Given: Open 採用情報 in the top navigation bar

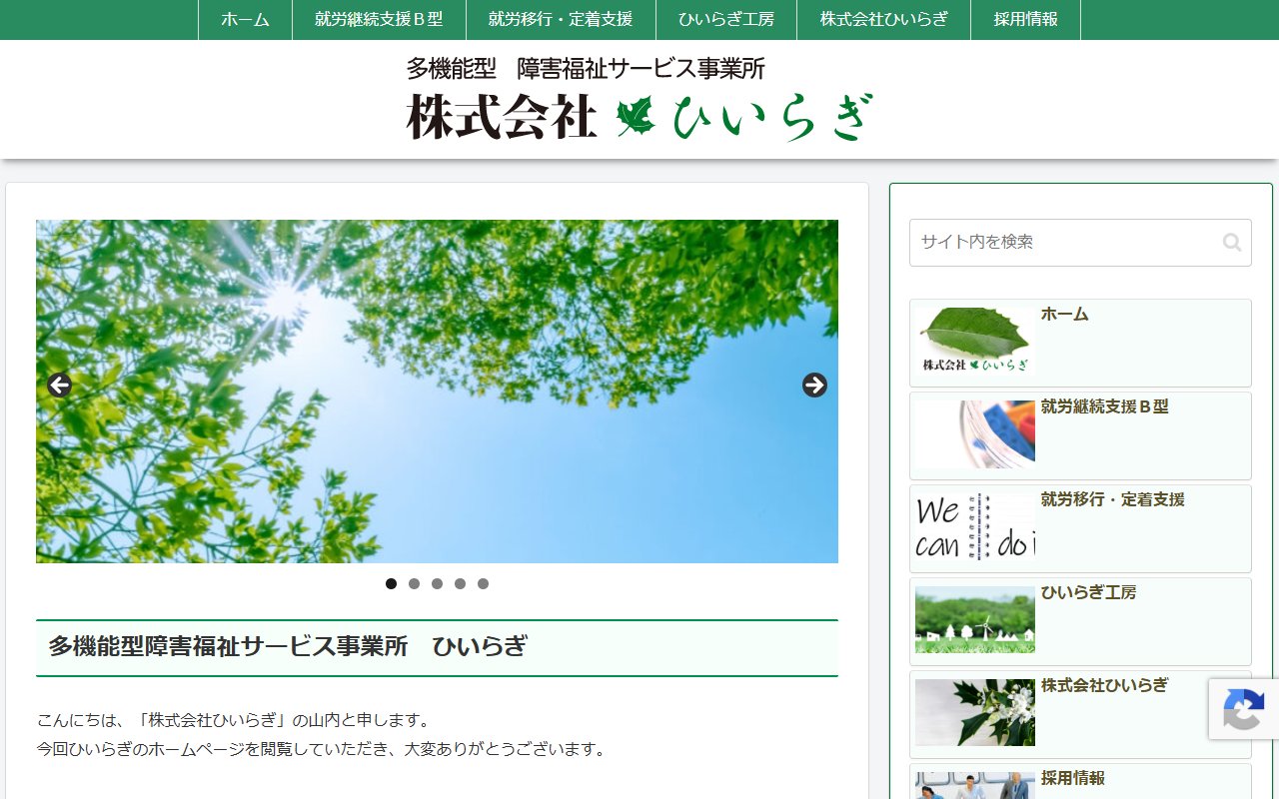Looking at the screenshot, I should 1025,20.
